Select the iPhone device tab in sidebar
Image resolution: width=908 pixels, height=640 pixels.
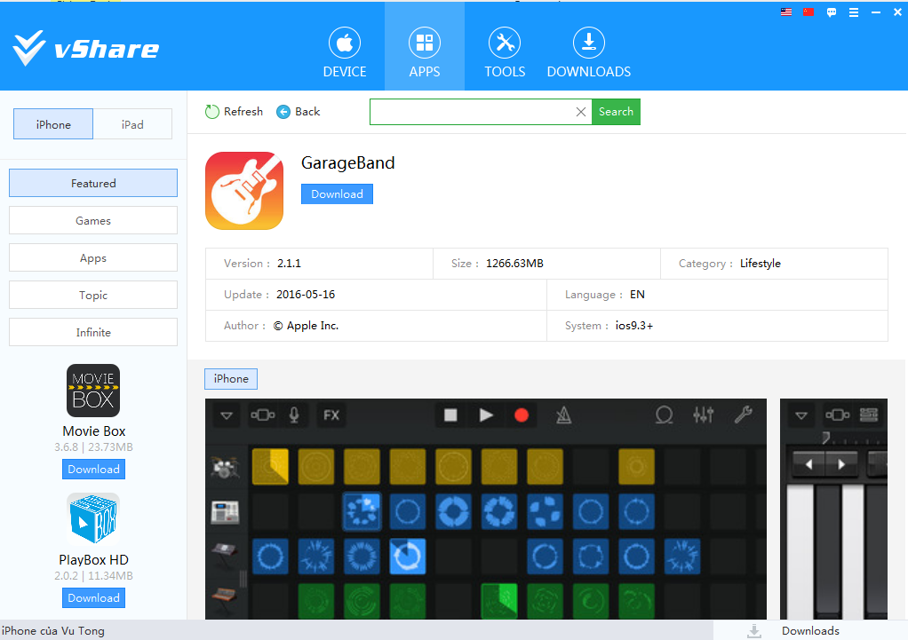53,125
